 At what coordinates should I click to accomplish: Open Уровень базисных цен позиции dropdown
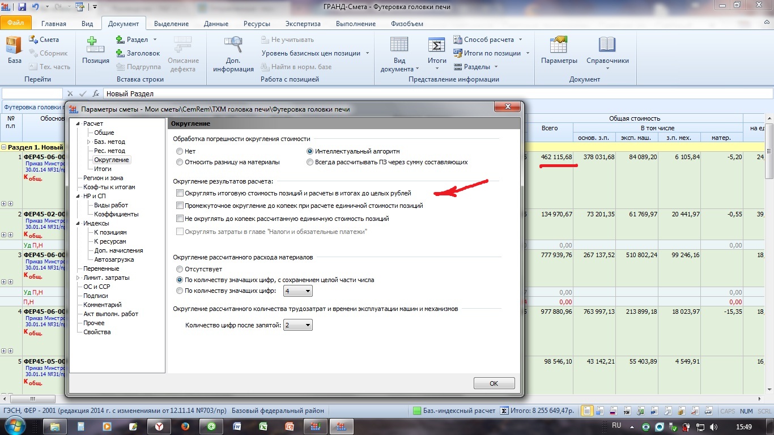315,53
